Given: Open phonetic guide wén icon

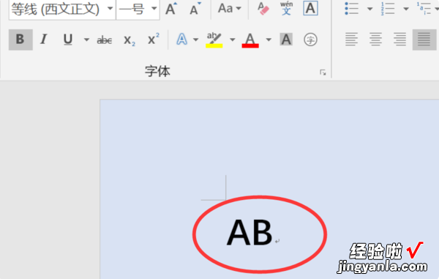Looking at the screenshot, I should tap(286, 8).
